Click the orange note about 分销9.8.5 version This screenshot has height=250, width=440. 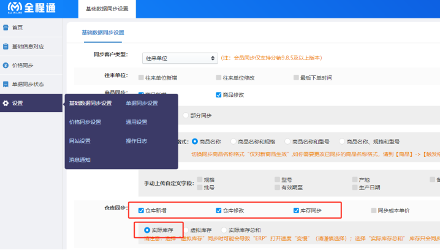tap(271, 58)
